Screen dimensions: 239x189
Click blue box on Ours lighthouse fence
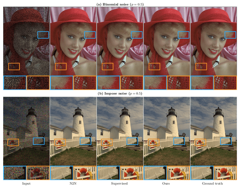click(179, 141)
